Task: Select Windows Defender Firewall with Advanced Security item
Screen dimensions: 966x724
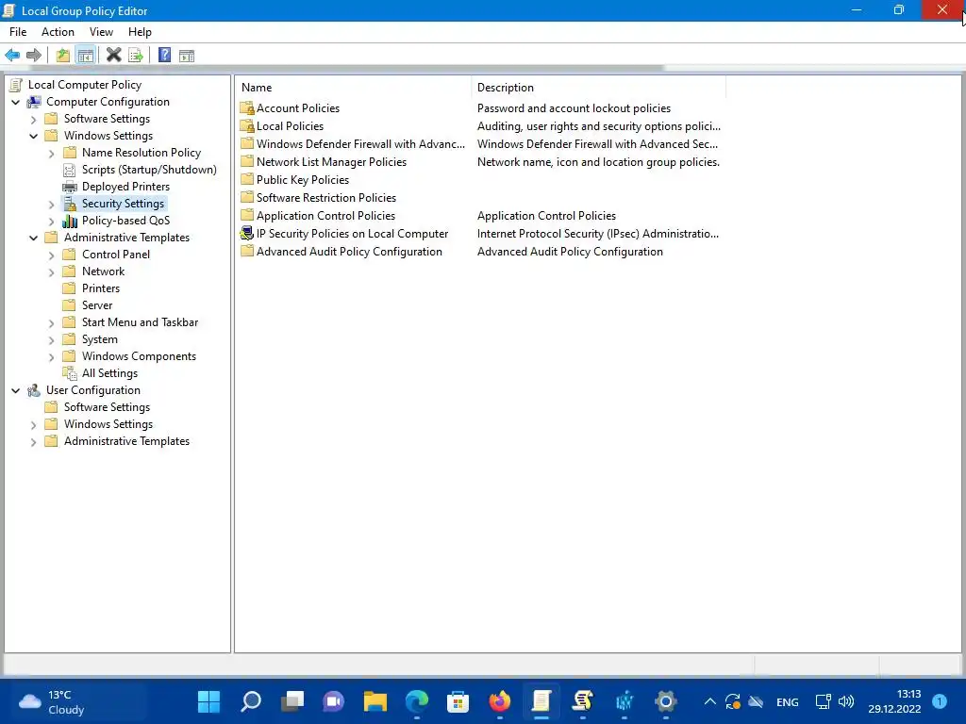Action: 360,144
